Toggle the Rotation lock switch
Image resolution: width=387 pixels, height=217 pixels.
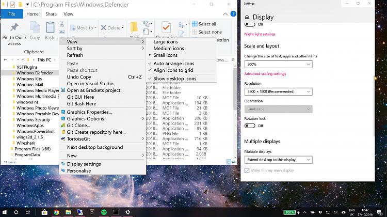point(250,126)
